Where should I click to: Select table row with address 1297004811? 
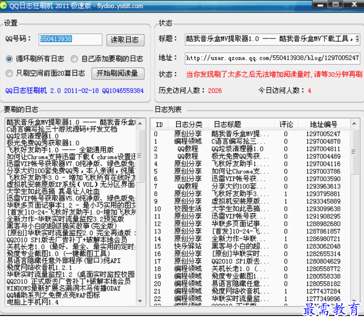point(250,149)
